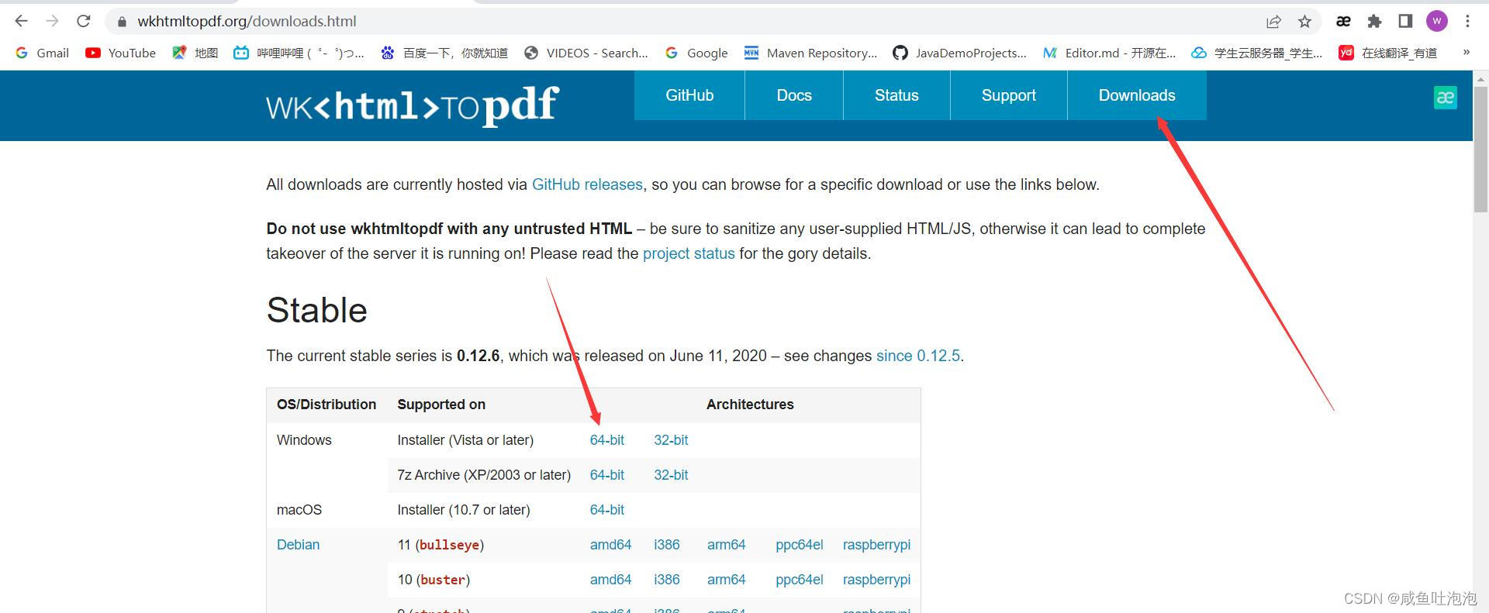Reload the page with the refresh icon
Image resolution: width=1489 pixels, height=613 pixels.
(84, 21)
